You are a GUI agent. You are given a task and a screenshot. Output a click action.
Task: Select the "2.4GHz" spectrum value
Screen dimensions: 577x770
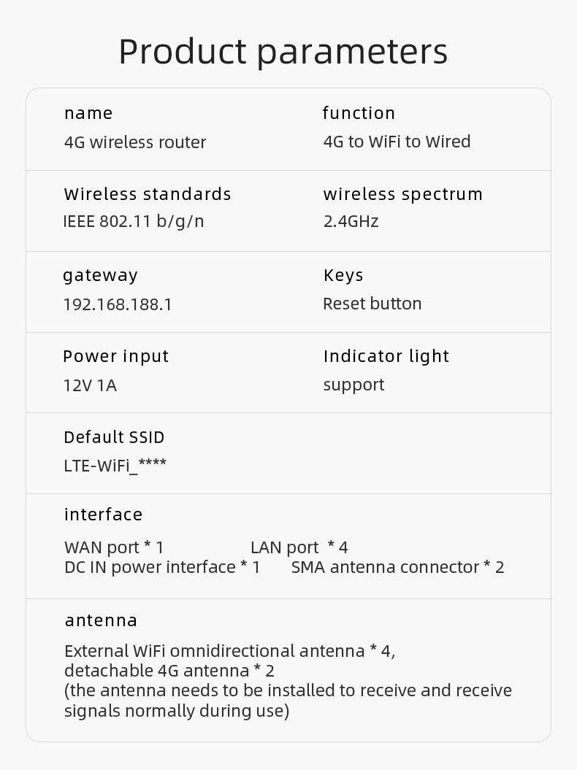tap(351, 221)
